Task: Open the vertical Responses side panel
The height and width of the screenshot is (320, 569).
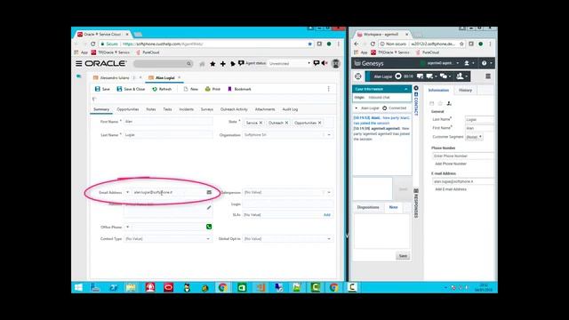Action: [416, 204]
